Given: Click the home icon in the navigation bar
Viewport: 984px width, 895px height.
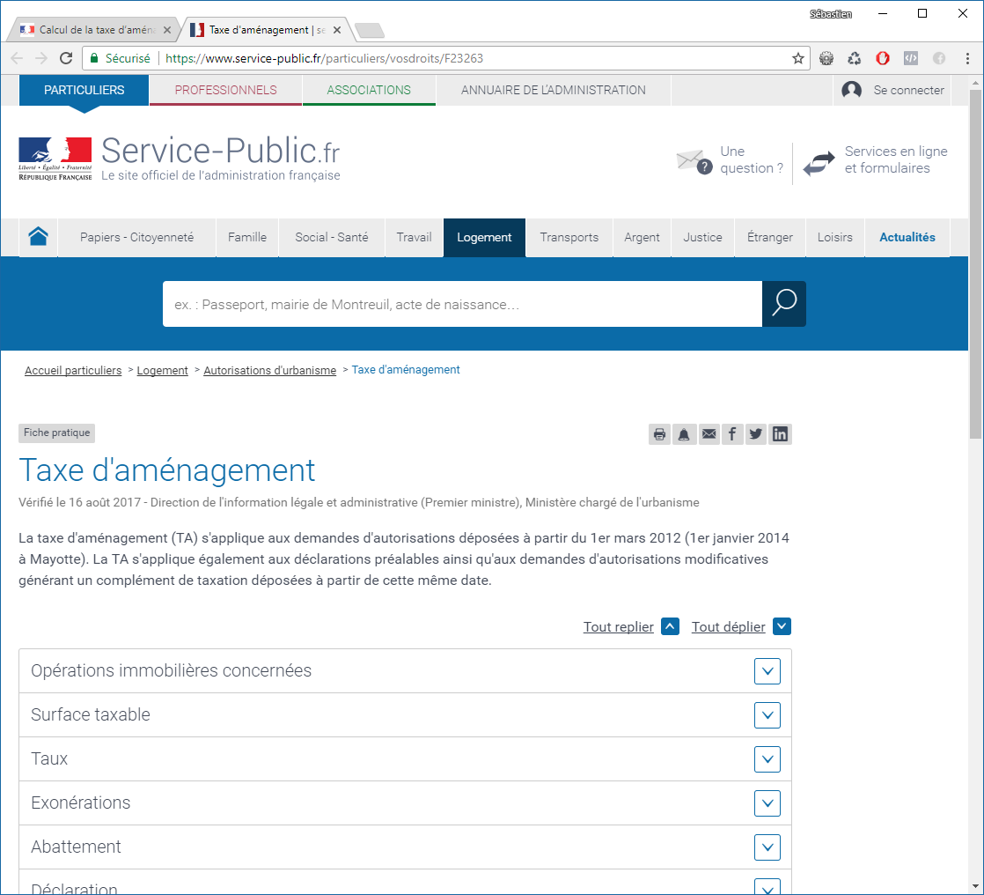Looking at the screenshot, I should (38, 237).
